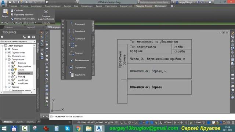Collapse Поверхности tree node
The height and width of the screenshot is (132, 235).
click(x=6, y=59)
